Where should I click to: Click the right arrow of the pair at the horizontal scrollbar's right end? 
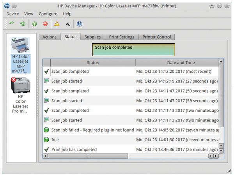[x=216, y=156]
